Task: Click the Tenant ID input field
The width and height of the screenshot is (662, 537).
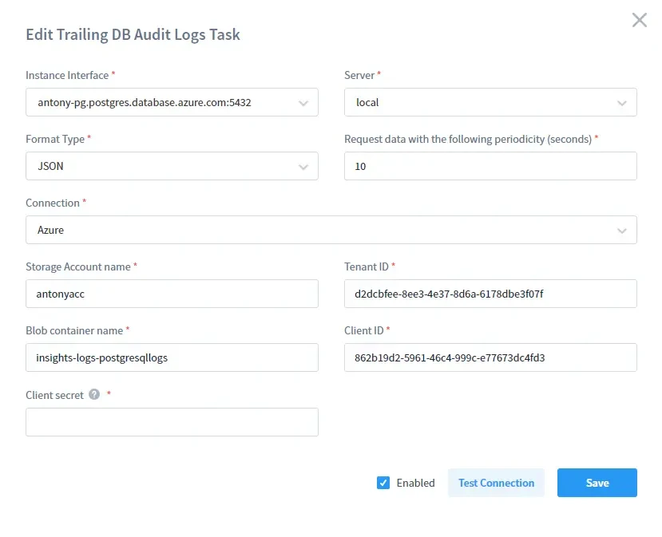Action: [x=490, y=294]
